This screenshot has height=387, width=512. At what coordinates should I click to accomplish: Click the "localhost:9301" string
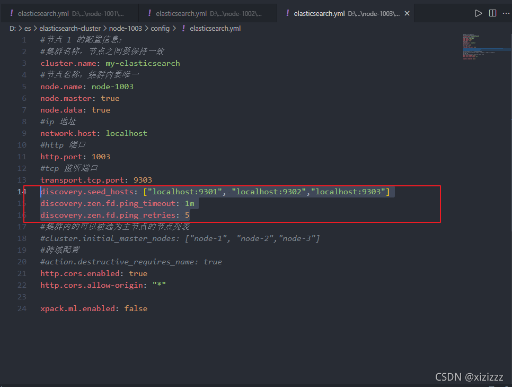185,192
